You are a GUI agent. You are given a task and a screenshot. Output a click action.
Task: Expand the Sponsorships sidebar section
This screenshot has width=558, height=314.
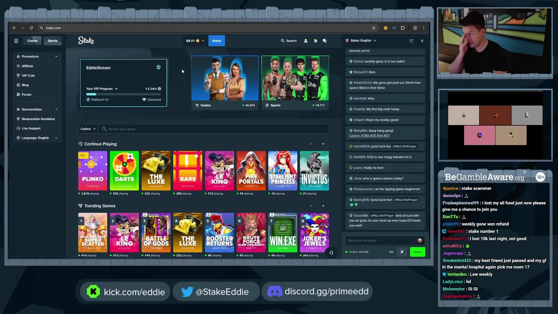[x=37, y=109]
